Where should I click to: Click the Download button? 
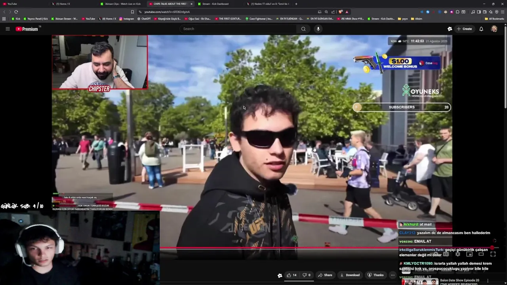350,275
